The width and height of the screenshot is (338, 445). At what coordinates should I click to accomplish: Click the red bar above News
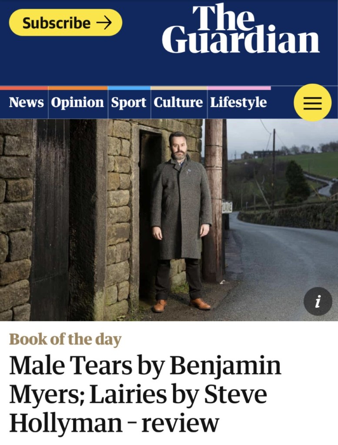[24, 88]
